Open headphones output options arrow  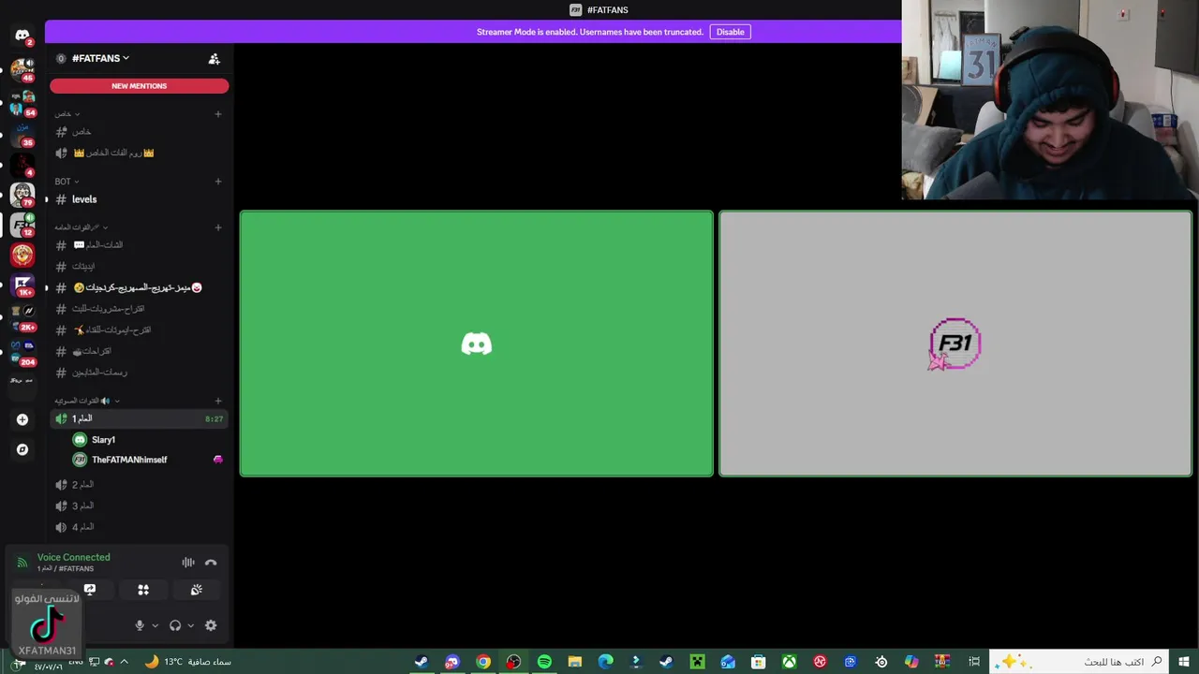(190, 625)
